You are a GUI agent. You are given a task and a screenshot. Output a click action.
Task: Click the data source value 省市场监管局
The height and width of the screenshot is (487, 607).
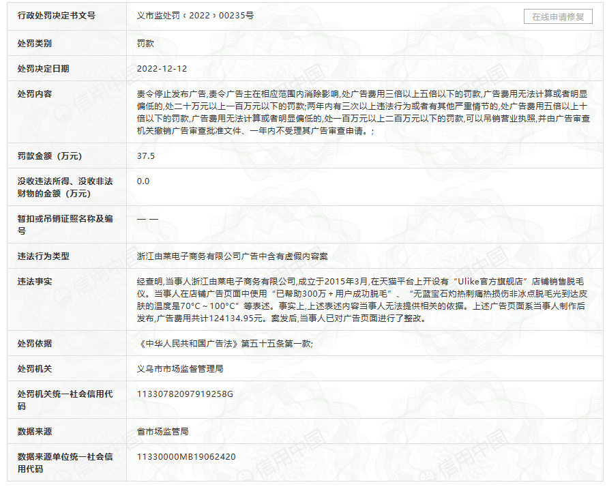click(162, 432)
